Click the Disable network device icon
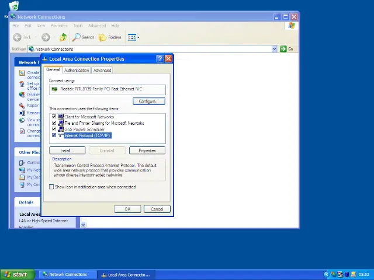Screen dimensions: 374x280 (x=22, y=94)
